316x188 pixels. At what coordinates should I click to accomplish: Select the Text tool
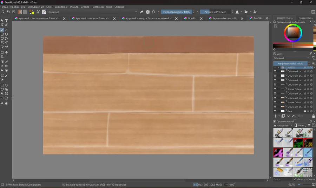pyautogui.click(x=6, y=21)
